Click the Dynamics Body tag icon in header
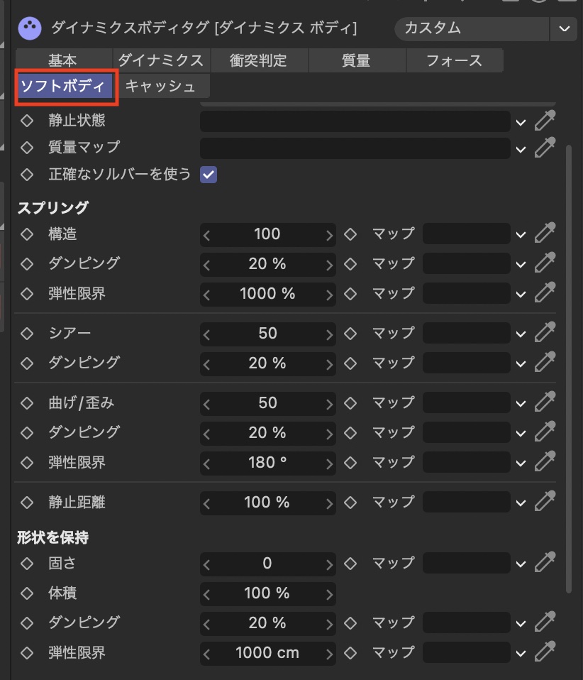The image size is (583, 680). [30, 28]
